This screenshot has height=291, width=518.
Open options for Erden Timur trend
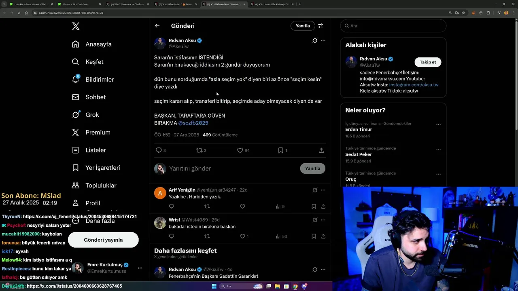(x=438, y=124)
